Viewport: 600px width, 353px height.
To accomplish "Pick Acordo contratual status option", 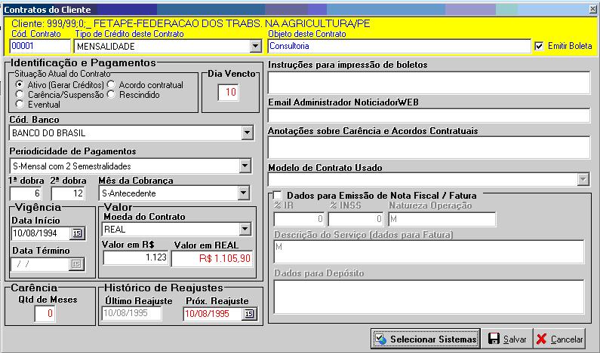I will (x=112, y=85).
